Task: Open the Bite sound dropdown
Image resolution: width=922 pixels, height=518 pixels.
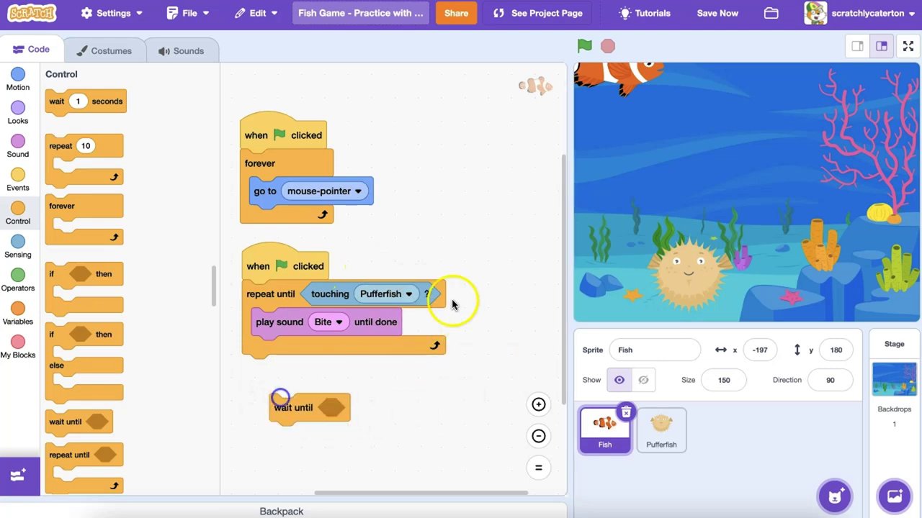Action: coord(339,322)
